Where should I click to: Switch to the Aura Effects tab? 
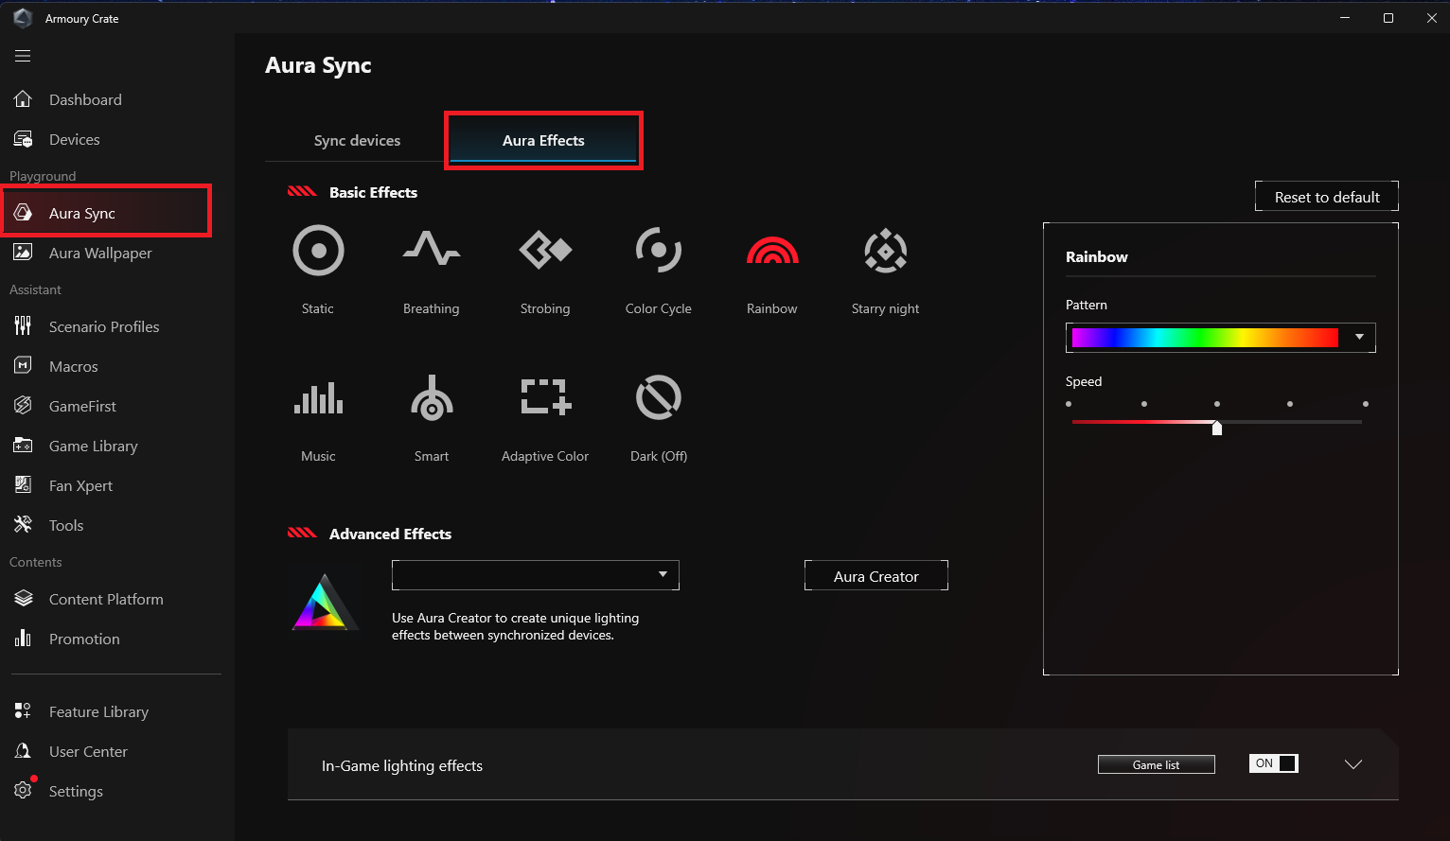tap(543, 140)
